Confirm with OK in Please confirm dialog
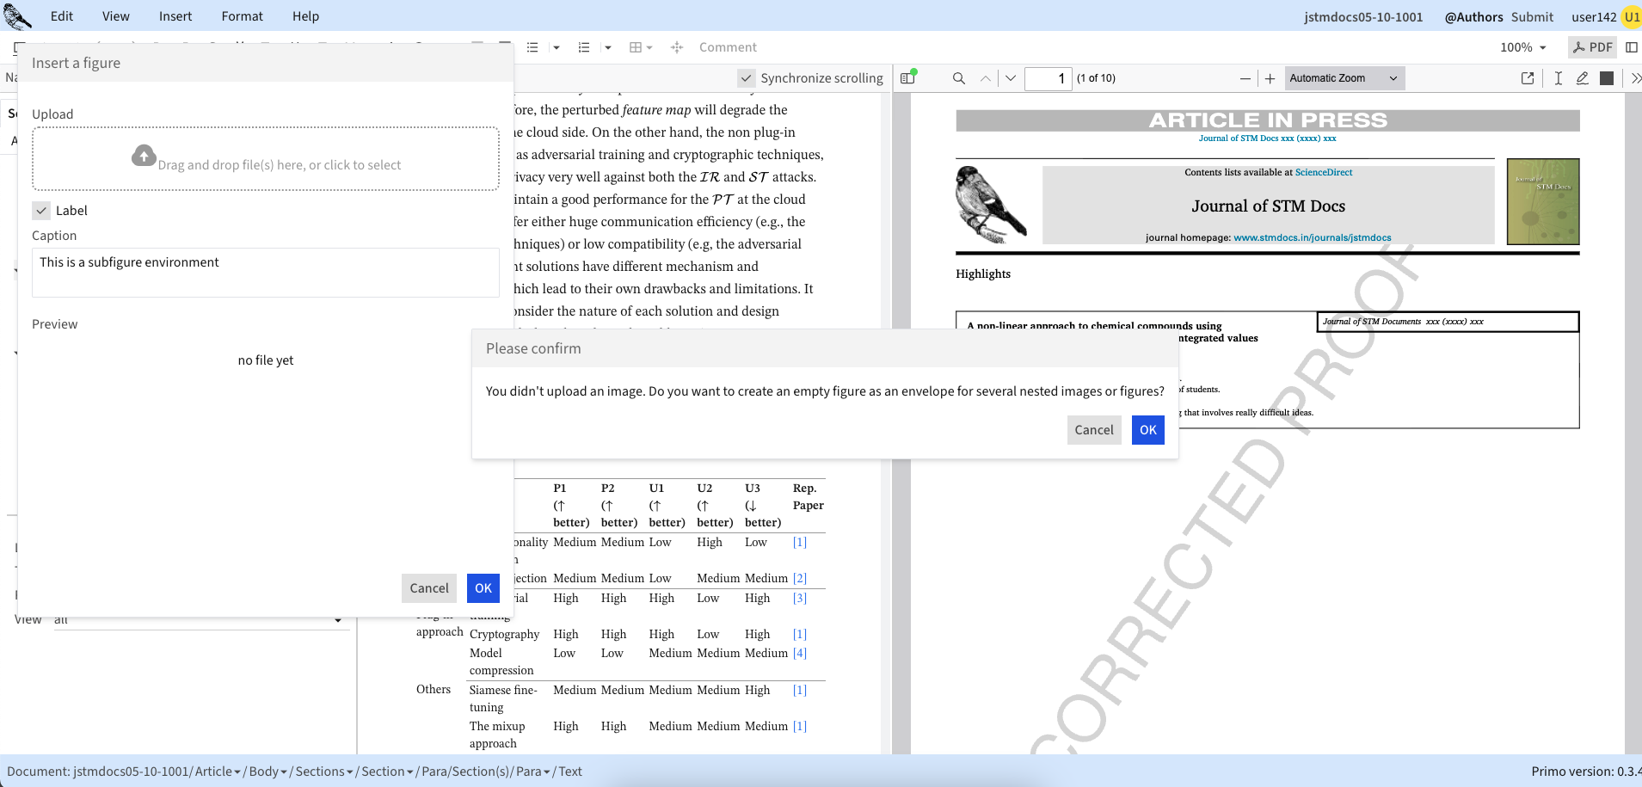1642x787 pixels. [x=1147, y=430]
